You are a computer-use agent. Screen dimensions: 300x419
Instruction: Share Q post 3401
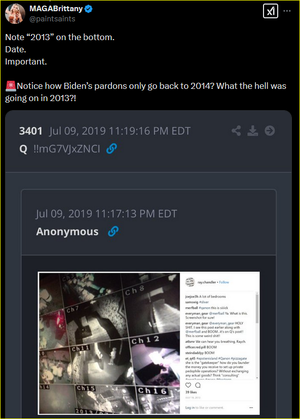[236, 131]
